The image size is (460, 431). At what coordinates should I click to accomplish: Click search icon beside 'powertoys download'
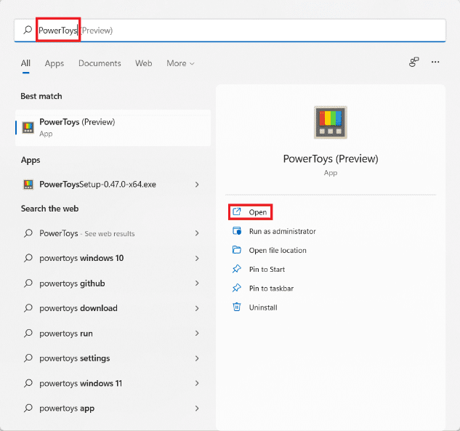tap(28, 308)
